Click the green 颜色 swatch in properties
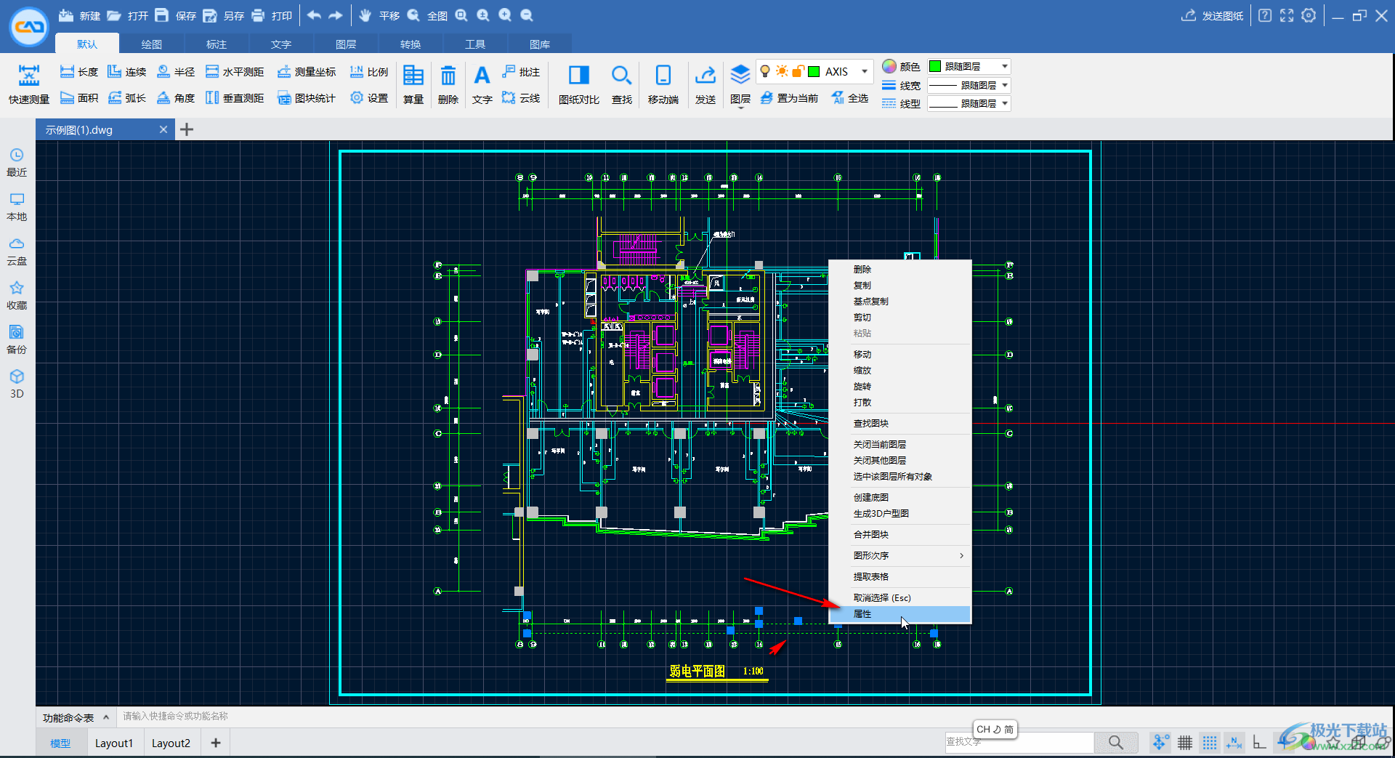This screenshot has width=1395, height=758. pyautogui.click(x=936, y=66)
